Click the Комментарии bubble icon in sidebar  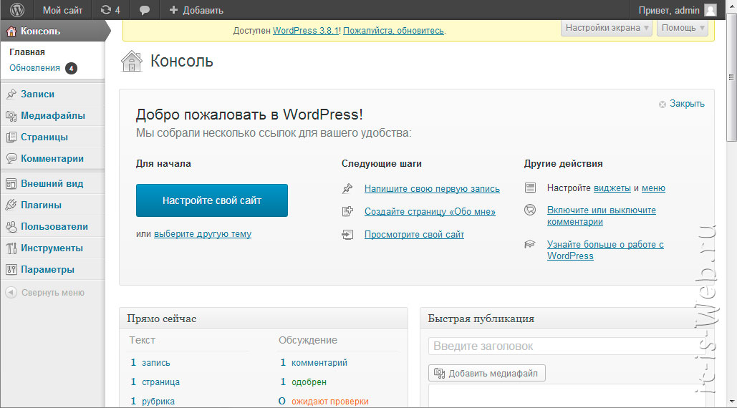(x=11, y=159)
